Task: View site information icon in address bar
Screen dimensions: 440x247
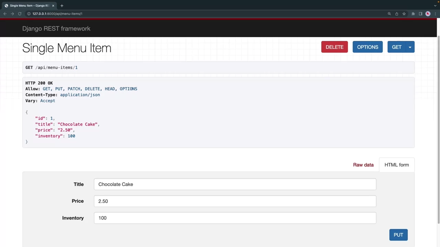Action: (29, 14)
